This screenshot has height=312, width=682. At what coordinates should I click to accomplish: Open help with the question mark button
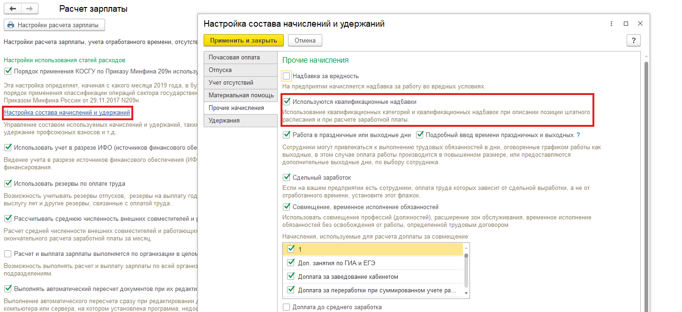tap(634, 40)
